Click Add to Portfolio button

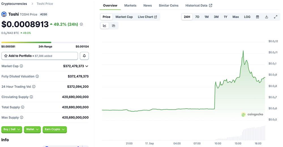(x=40, y=56)
